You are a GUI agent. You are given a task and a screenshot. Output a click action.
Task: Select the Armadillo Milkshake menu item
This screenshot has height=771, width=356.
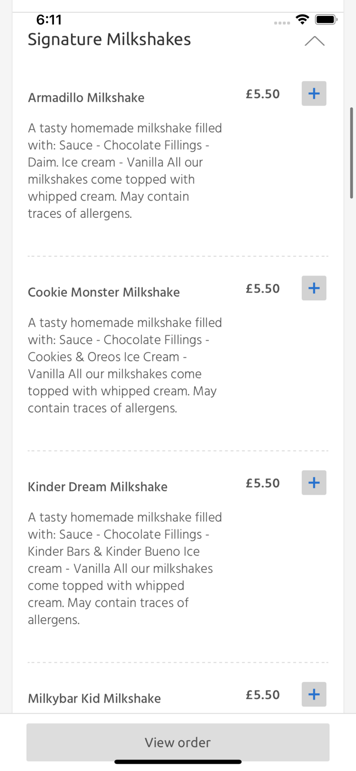[86, 98]
